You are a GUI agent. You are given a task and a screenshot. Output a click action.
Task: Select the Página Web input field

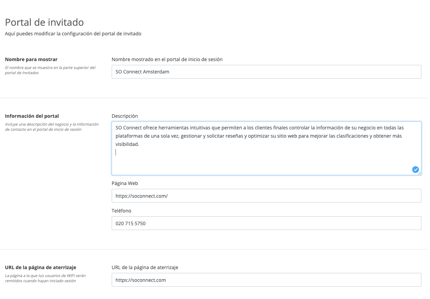[x=266, y=196]
